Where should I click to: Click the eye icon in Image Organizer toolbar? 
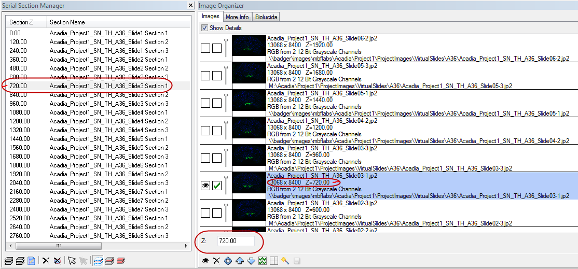pyautogui.click(x=205, y=261)
